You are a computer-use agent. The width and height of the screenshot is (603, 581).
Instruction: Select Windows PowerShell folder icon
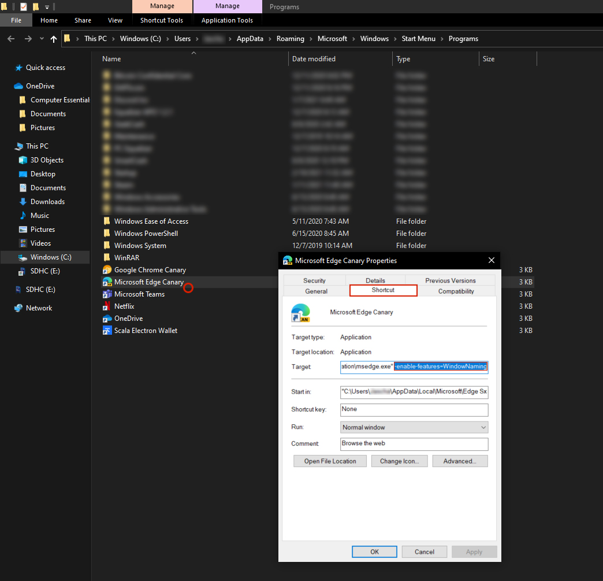coord(107,234)
